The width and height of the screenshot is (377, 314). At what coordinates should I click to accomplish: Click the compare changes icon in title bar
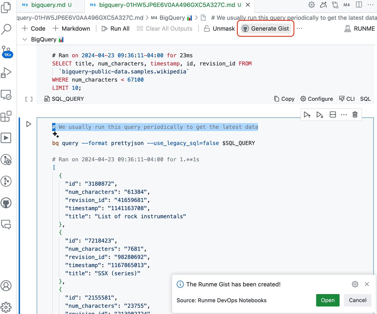[335, 5]
